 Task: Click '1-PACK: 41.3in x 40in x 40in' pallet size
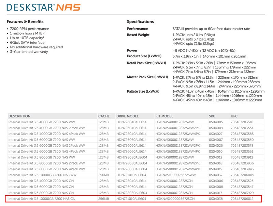tap(193, 91)
